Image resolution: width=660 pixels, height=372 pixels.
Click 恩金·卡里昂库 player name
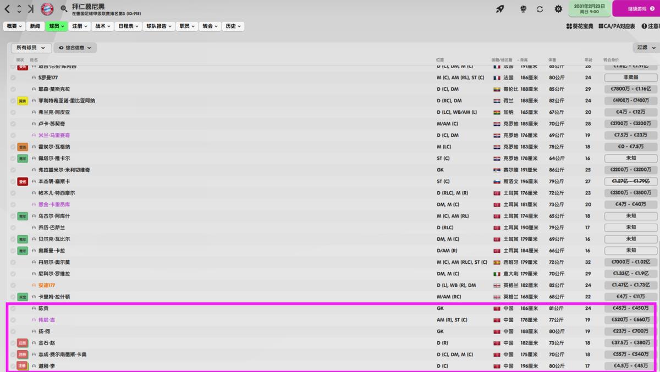(54, 204)
